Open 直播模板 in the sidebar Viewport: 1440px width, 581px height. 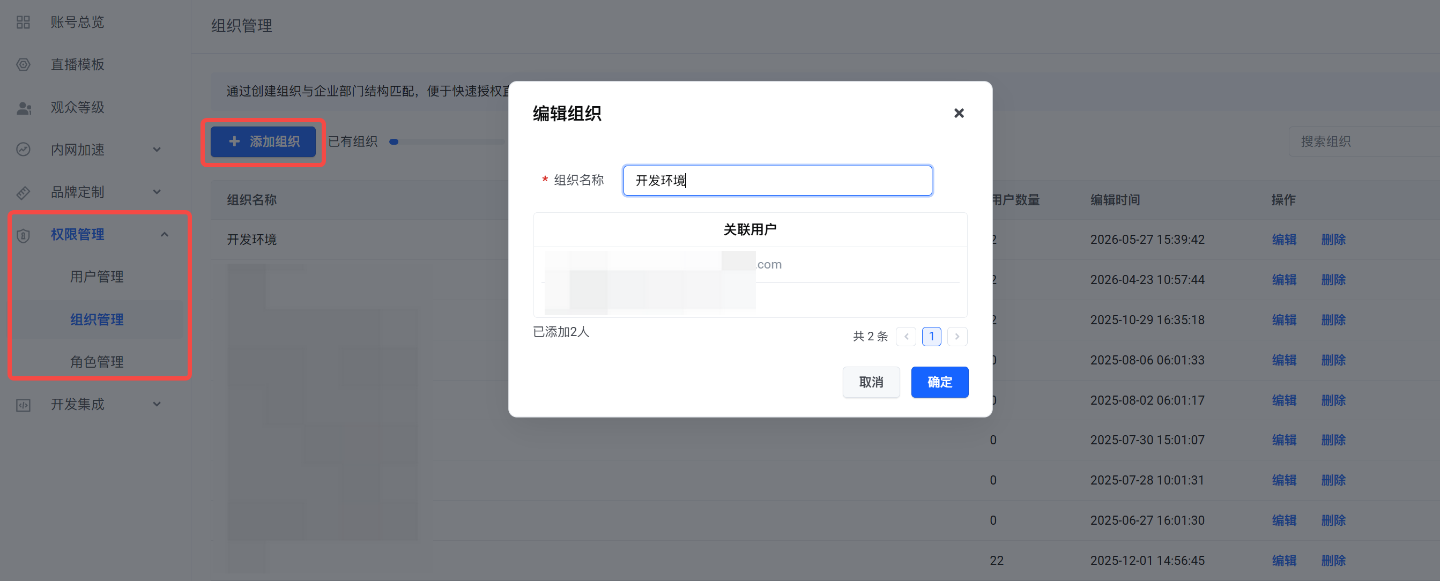77,65
